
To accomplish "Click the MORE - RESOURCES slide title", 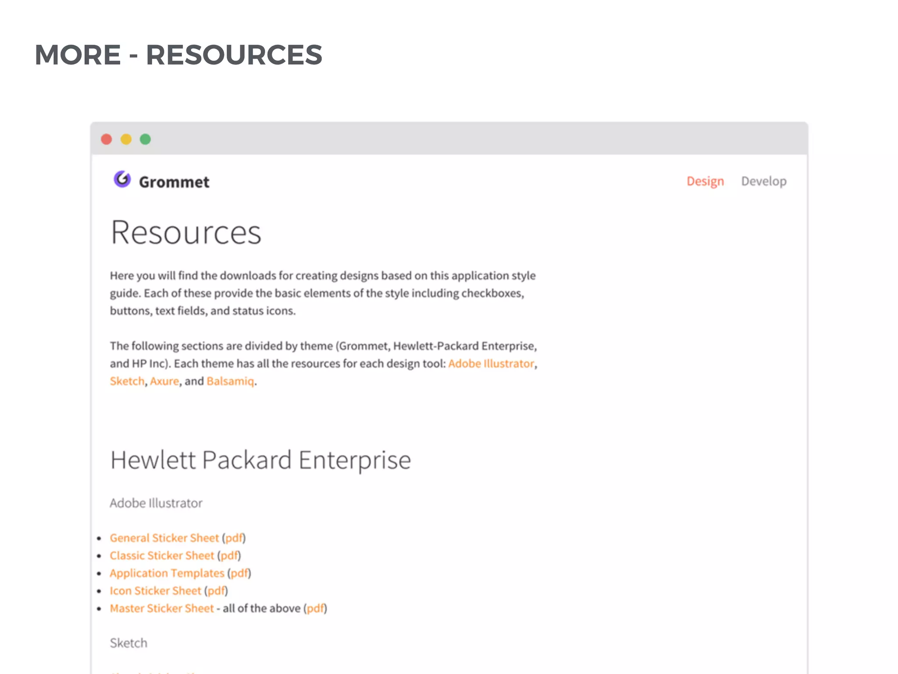I will pyautogui.click(x=178, y=55).
